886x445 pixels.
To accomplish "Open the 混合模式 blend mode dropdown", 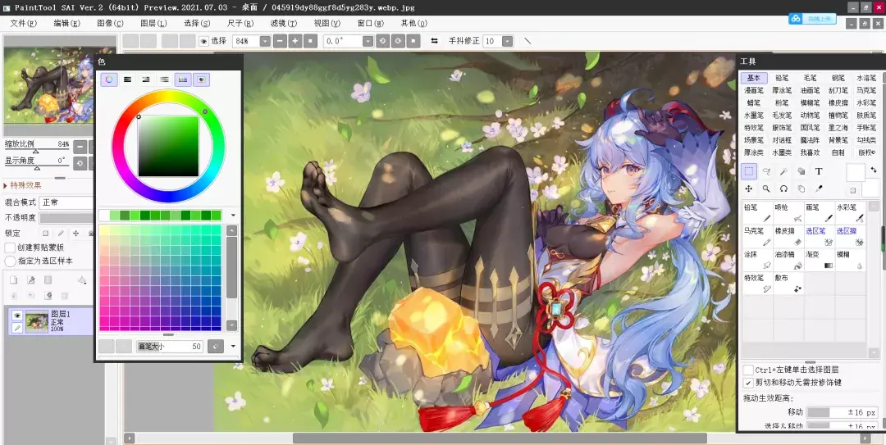I will tap(66, 202).
